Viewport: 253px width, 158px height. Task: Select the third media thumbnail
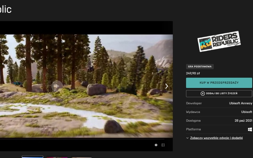tap(81, 157)
